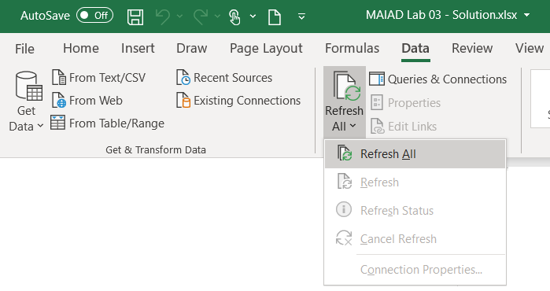
Task: Click the Existing Connections label
Action: coord(247,101)
